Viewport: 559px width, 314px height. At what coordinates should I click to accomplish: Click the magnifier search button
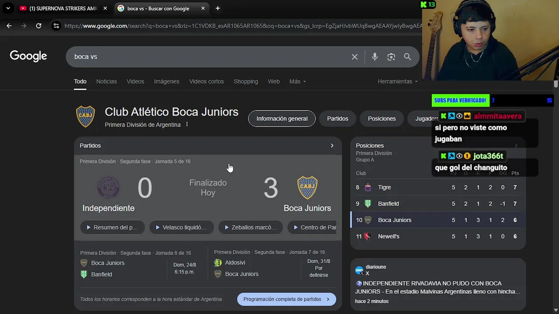pyautogui.click(x=407, y=57)
